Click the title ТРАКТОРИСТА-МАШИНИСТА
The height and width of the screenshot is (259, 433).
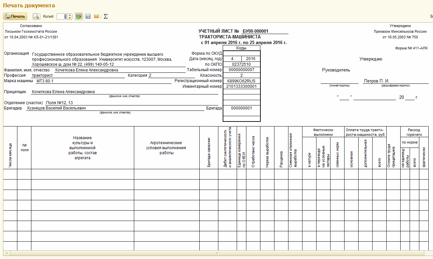pos(230,37)
